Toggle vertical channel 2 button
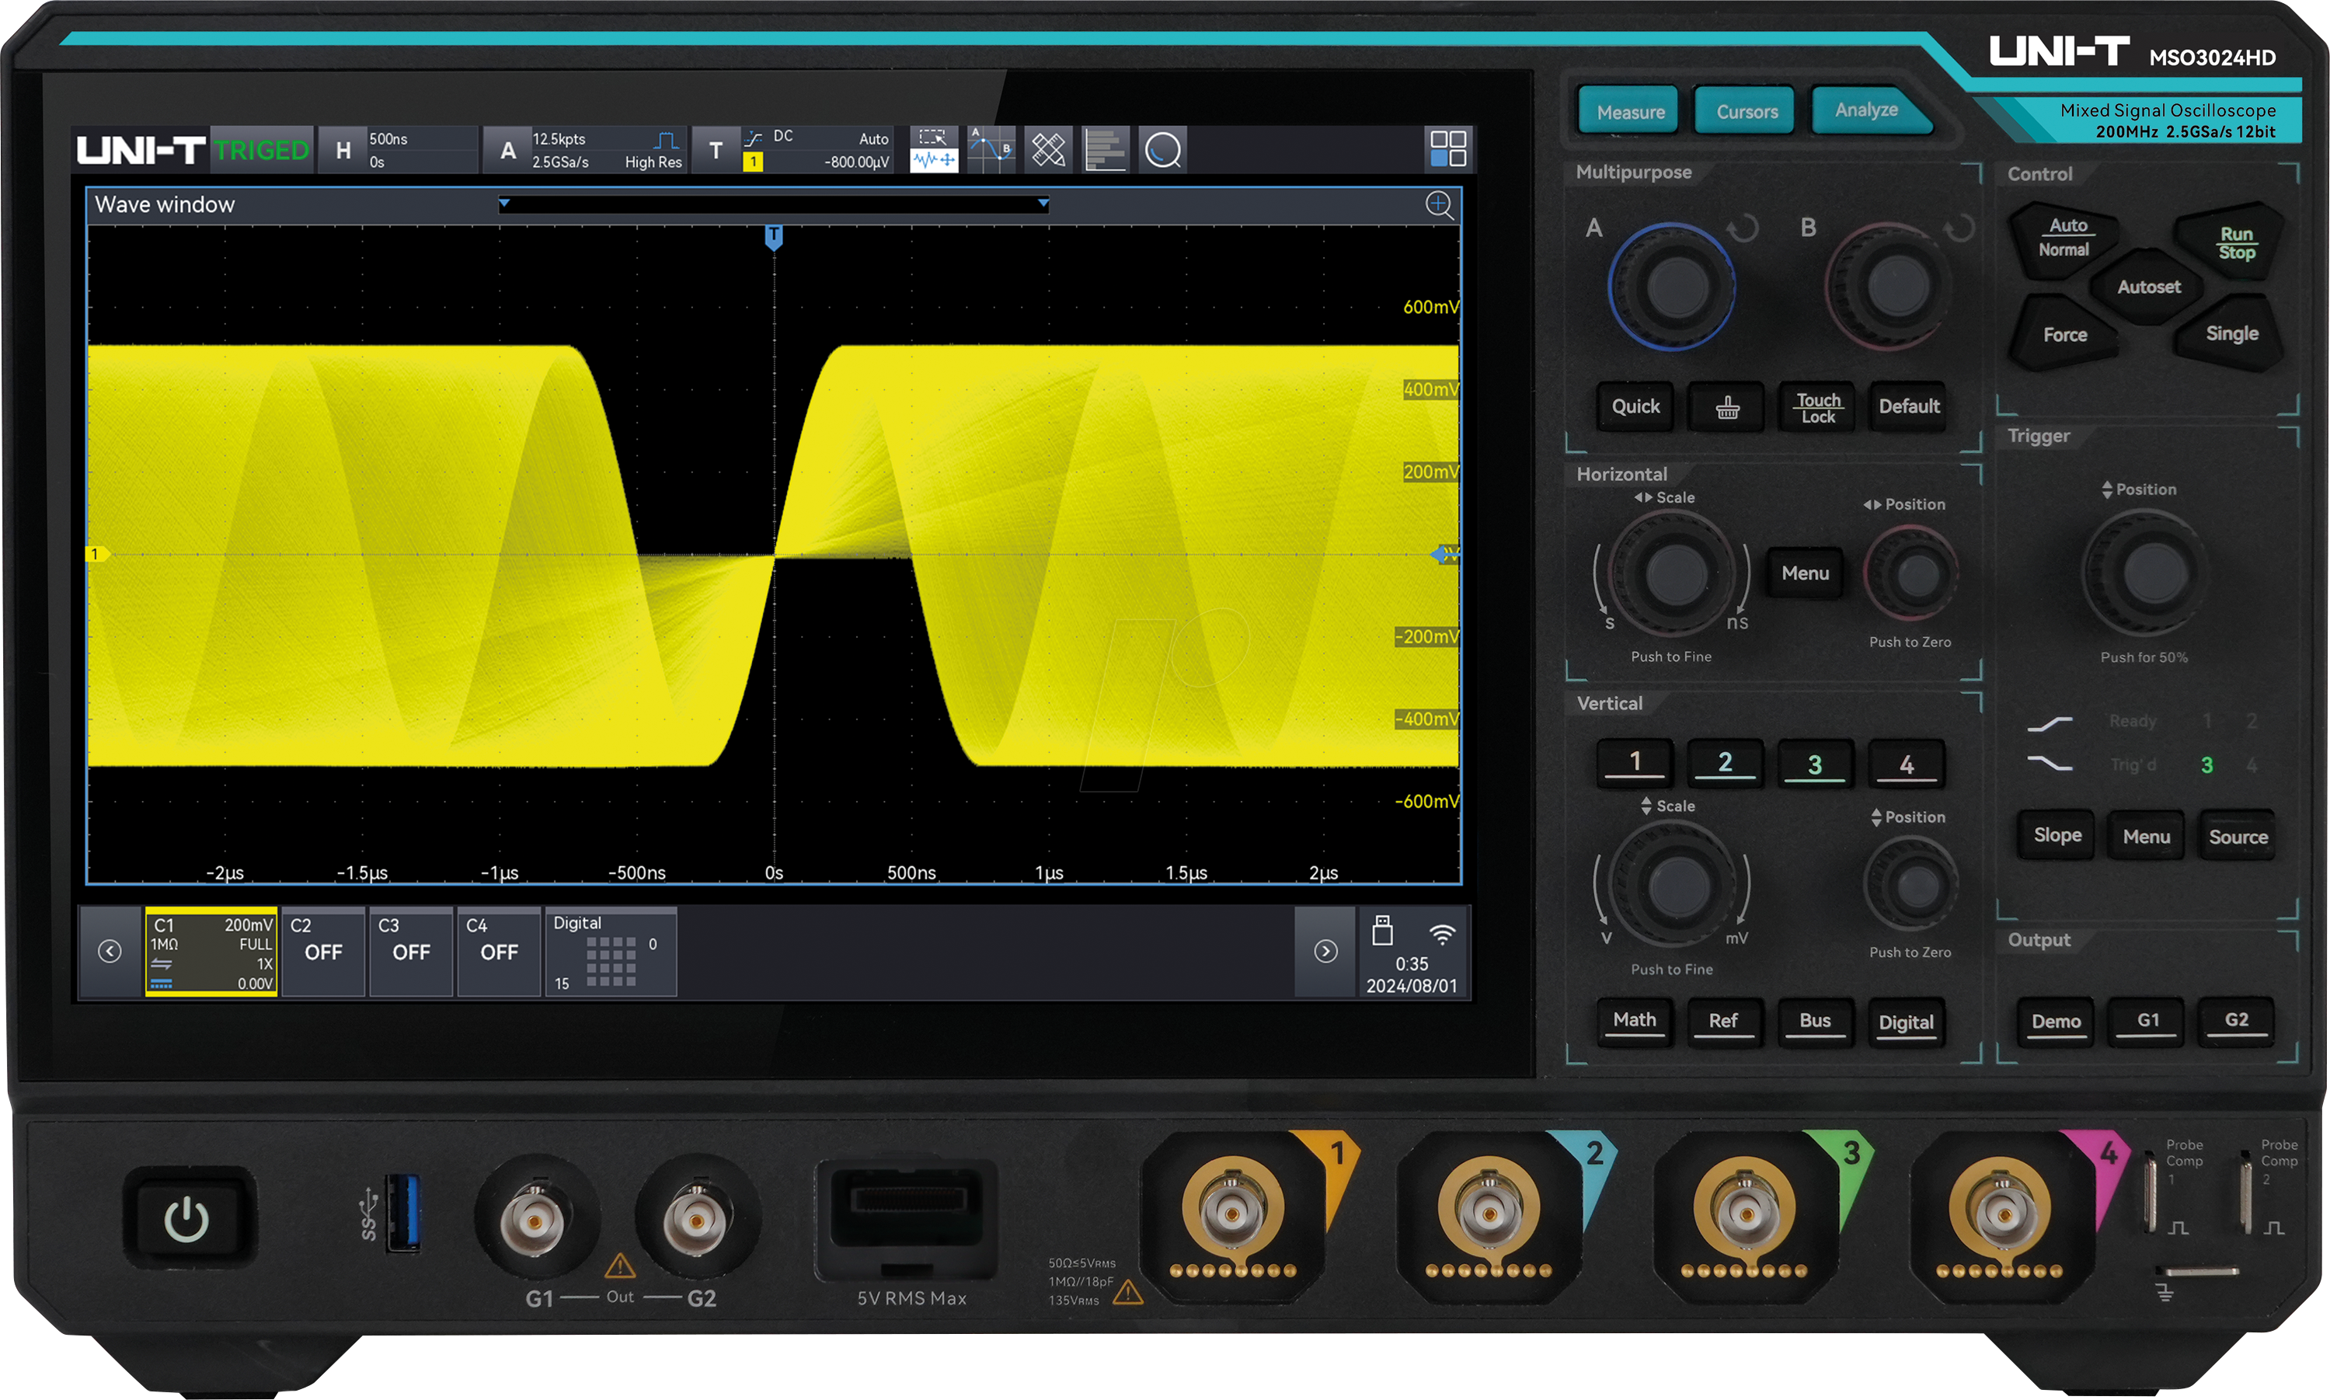The width and height of the screenshot is (2330, 1400). point(1726,762)
